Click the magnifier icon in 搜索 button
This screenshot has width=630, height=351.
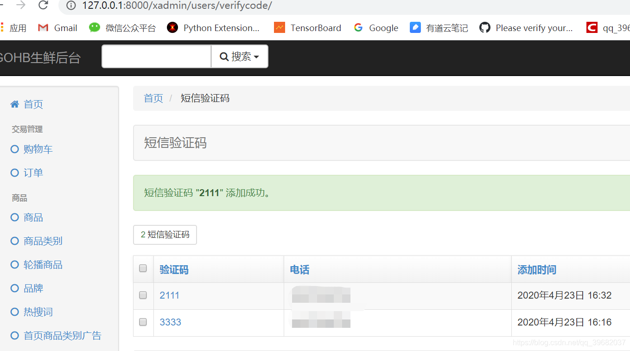click(x=224, y=57)
